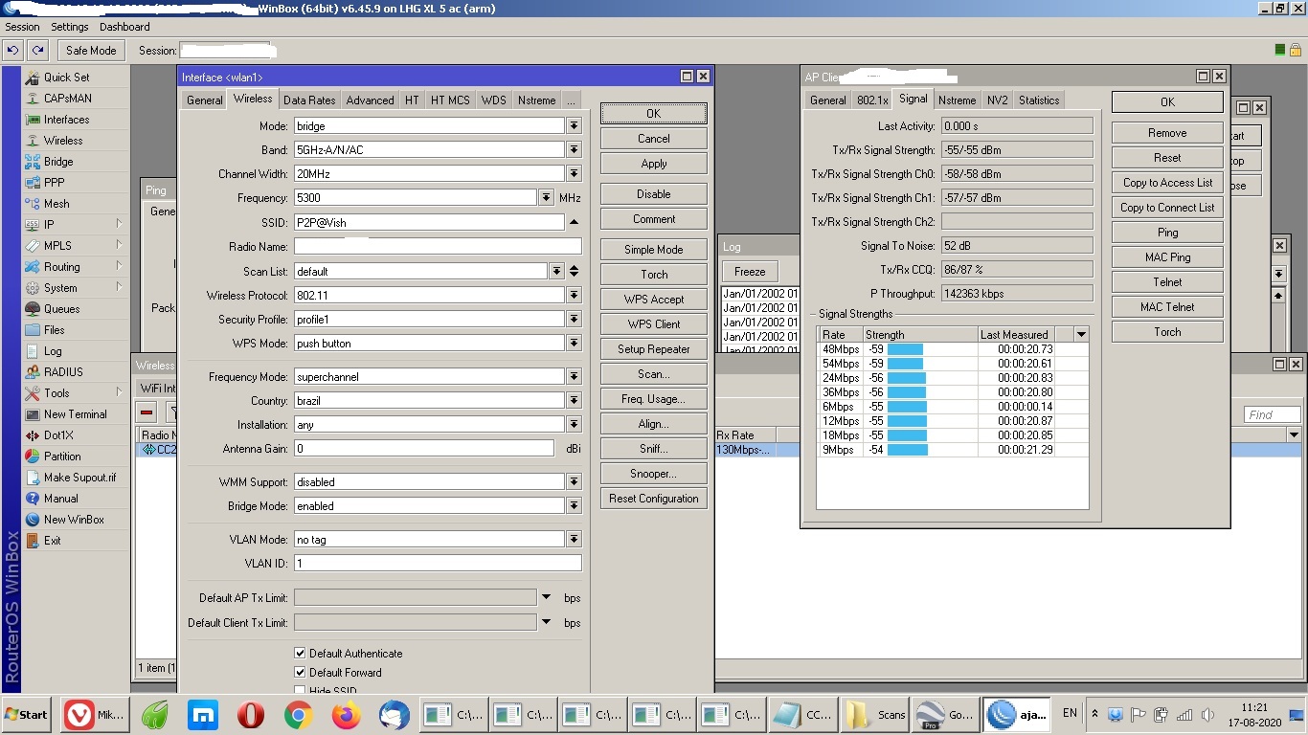1308x735 pixels.
Task: Expand Default AP Tx Limit field
Action: 547,598
